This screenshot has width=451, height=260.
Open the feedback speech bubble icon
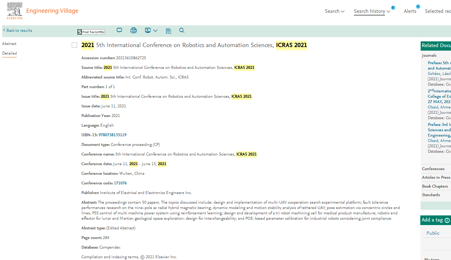click(x=119, y=30)
